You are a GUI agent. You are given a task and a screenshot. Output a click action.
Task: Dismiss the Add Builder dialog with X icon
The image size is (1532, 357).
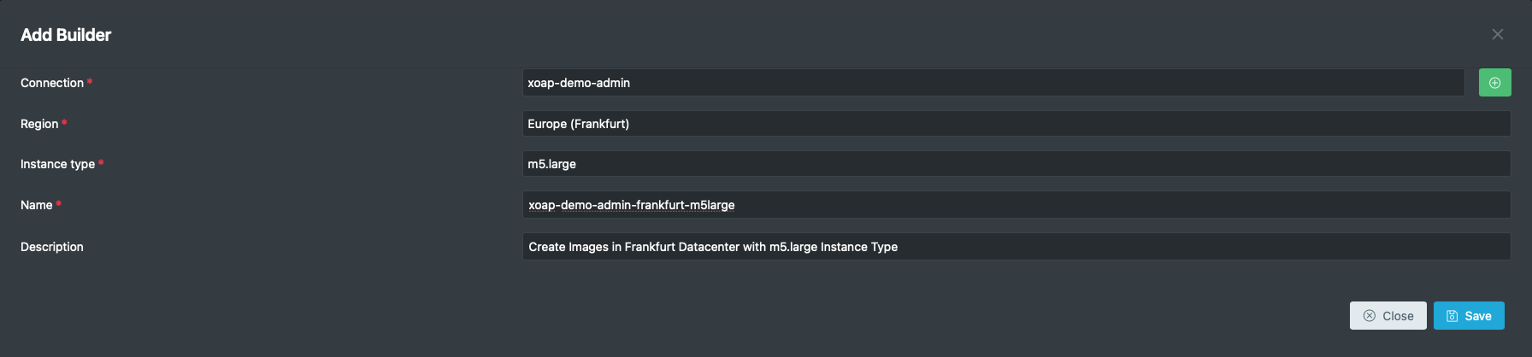(x=1497, y=34)
